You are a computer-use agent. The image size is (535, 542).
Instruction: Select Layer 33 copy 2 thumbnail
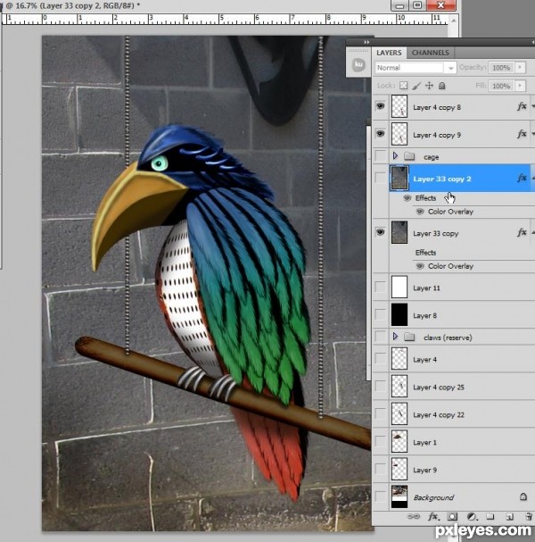(399, 178)
